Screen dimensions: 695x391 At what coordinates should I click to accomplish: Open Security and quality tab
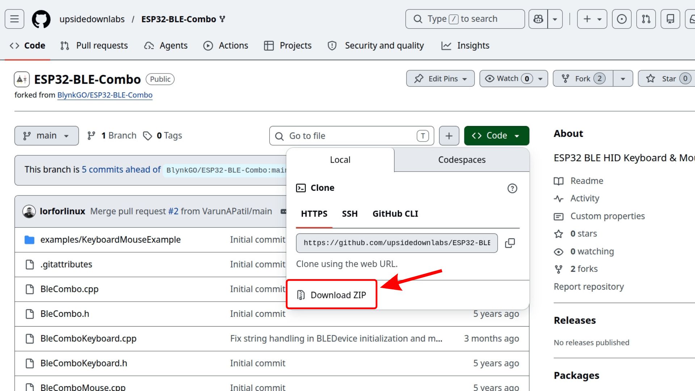point(375,46)
